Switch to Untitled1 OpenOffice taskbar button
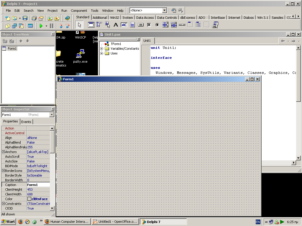The height and width of the screenshot is (226, 302). [x=116, y=222]
